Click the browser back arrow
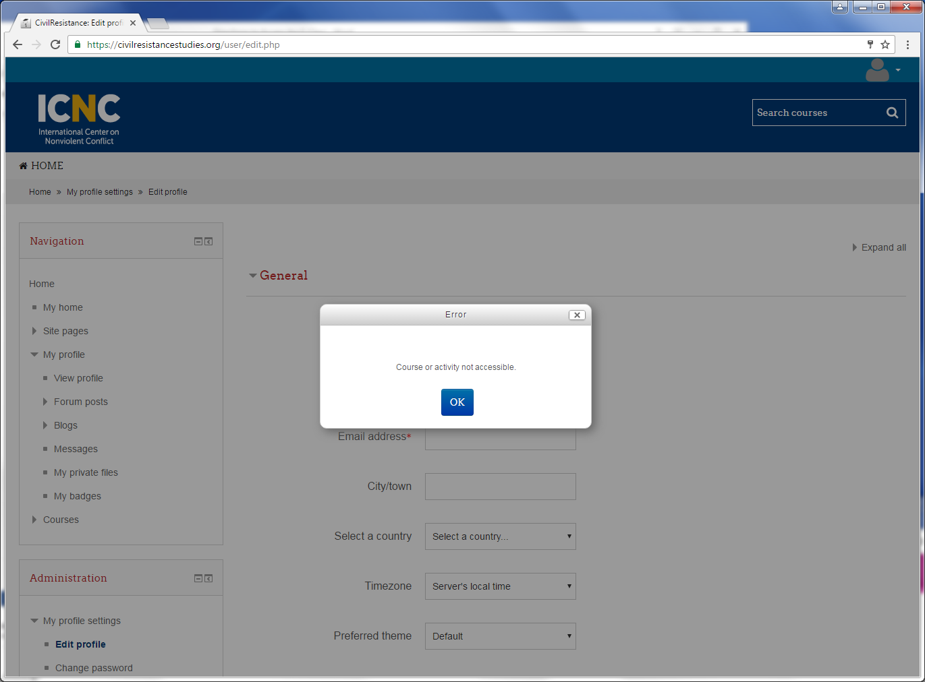The height and width of the screenshot is (682, 925). pos(18,44)
